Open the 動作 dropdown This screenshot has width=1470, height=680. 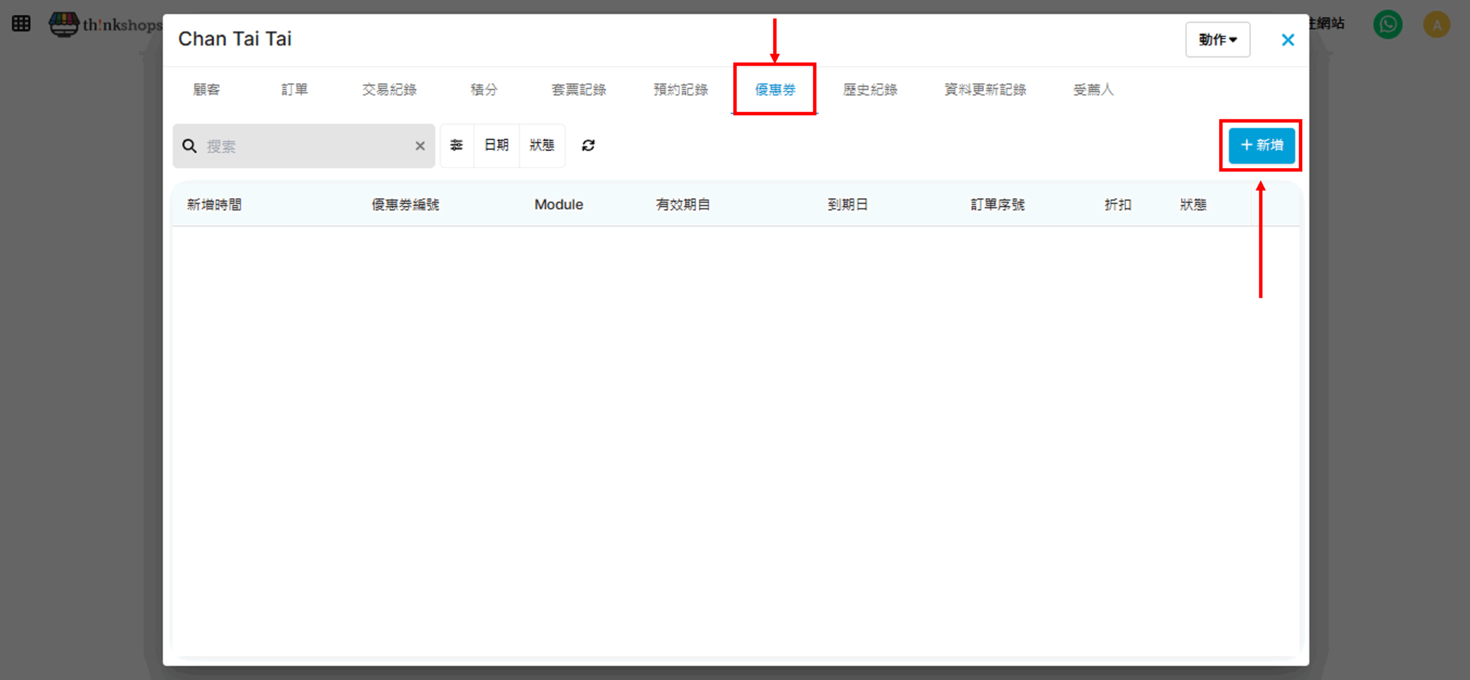click(x=1217, y=40)
